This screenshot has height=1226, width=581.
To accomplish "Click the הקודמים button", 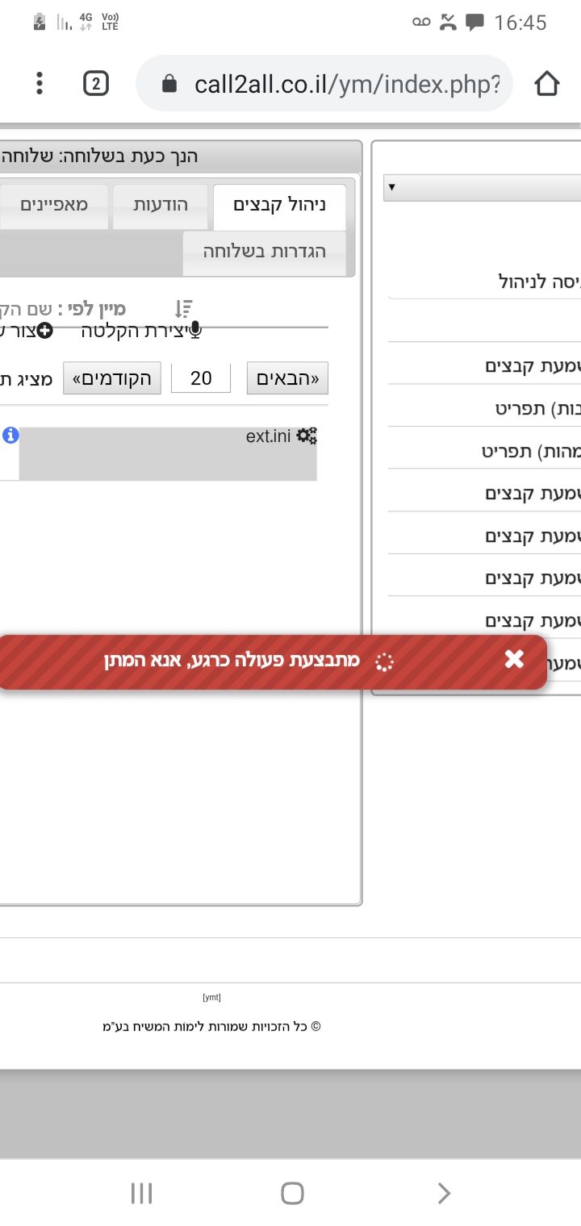I will point(112,378).
